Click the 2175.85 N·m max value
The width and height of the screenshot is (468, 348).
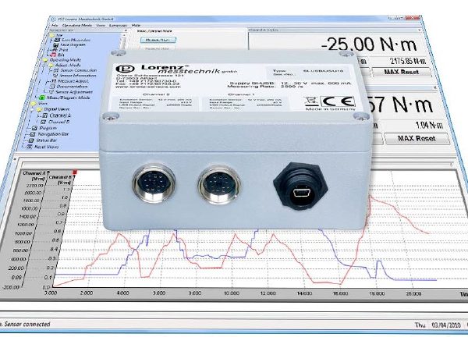[x=408, y=61]
